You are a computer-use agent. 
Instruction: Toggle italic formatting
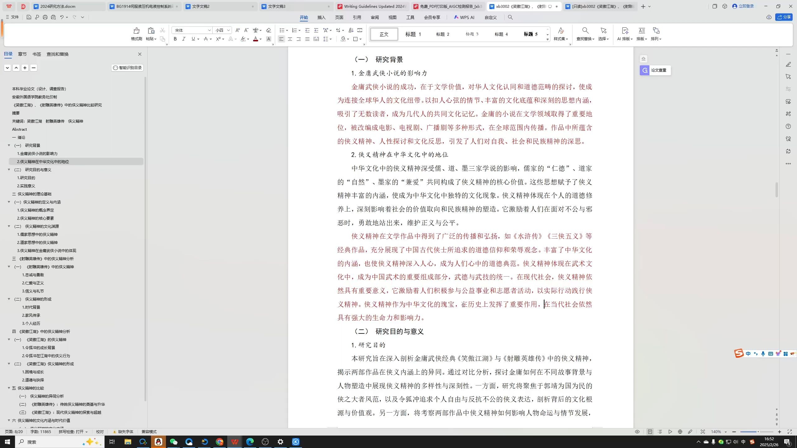coord(184,39)
